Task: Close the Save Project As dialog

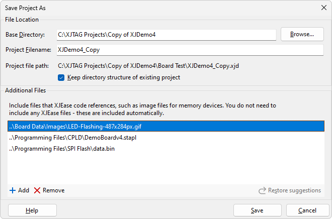Action: click(323, 8)
